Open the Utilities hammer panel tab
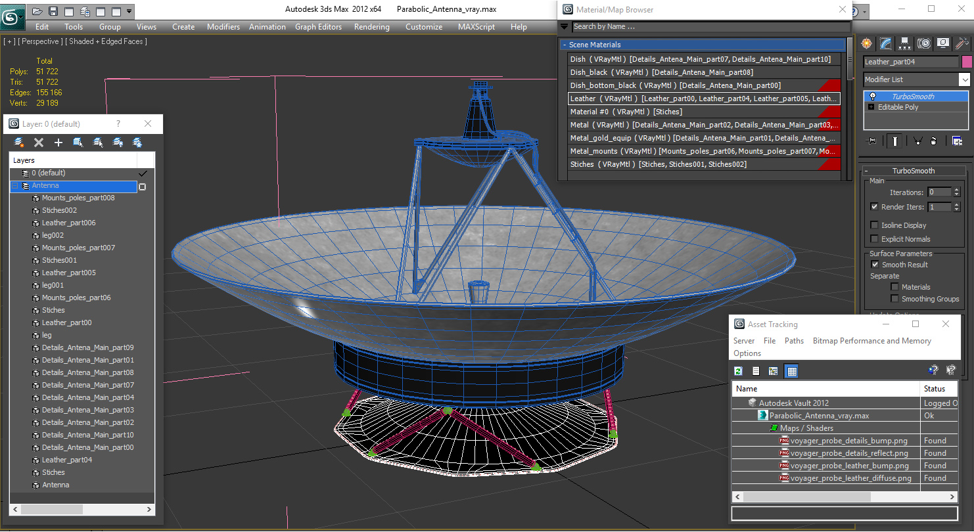This screenshot has width=974, height=532. tap(962, 43)
